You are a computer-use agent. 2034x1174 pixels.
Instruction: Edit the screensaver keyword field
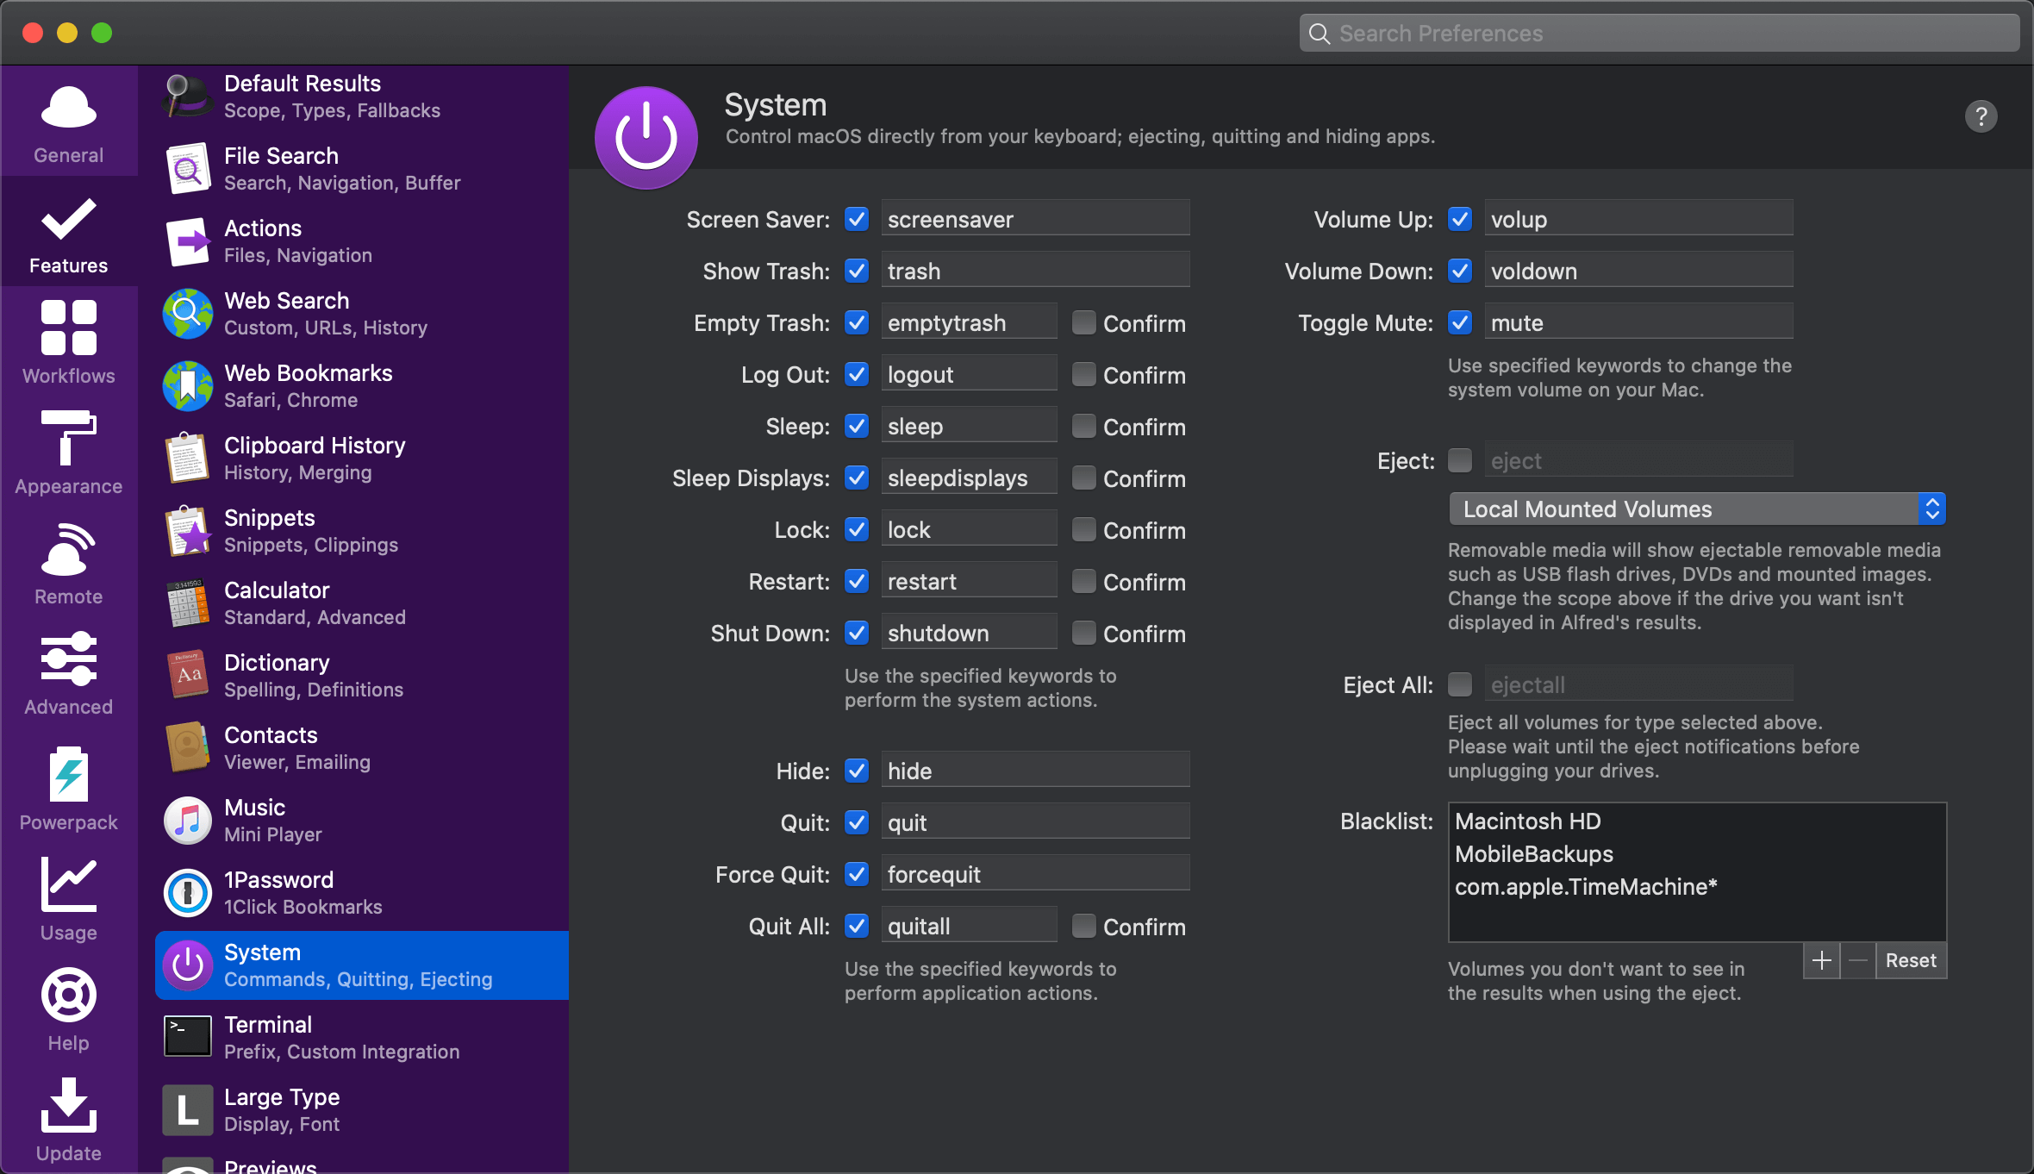[x=1035, y=219]
